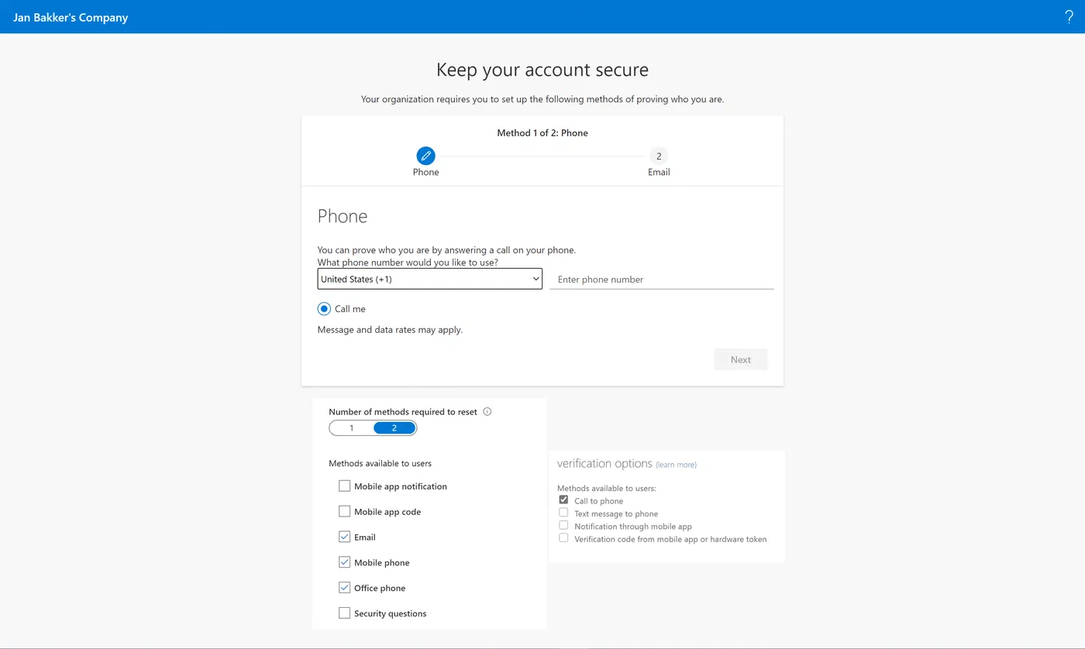Click the step 2 Email circle
The image size is (1085, 649).
coord(659,156)
